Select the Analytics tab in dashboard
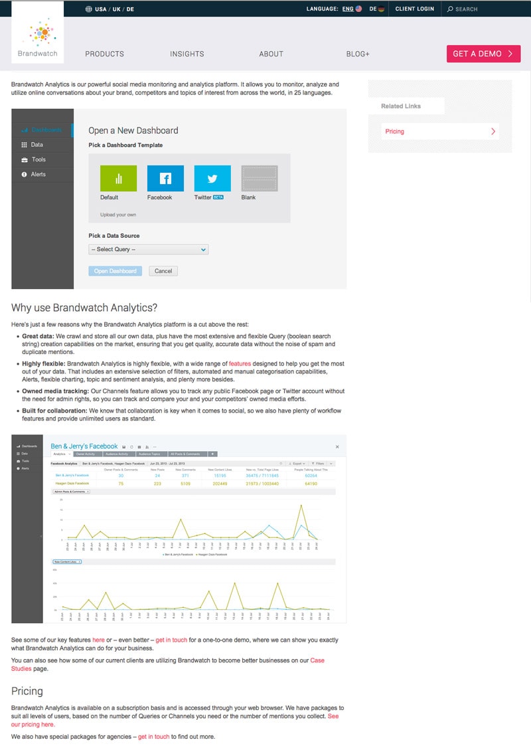This screenshot has height=754, width=531. (x=60, y=454)
